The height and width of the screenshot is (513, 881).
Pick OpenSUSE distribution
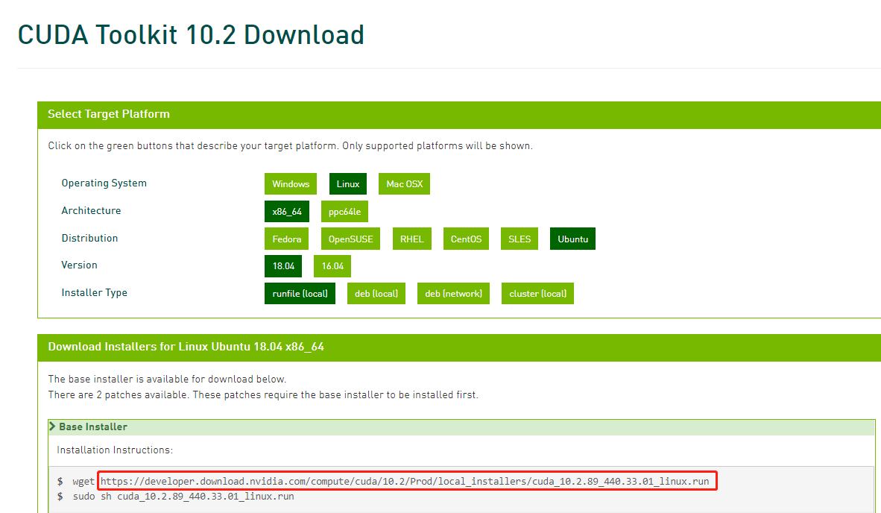350,239
